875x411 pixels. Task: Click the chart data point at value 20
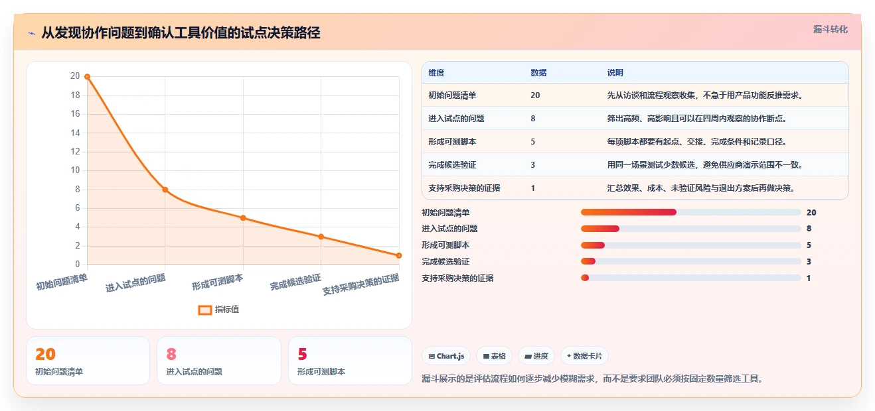pos(87,77)
